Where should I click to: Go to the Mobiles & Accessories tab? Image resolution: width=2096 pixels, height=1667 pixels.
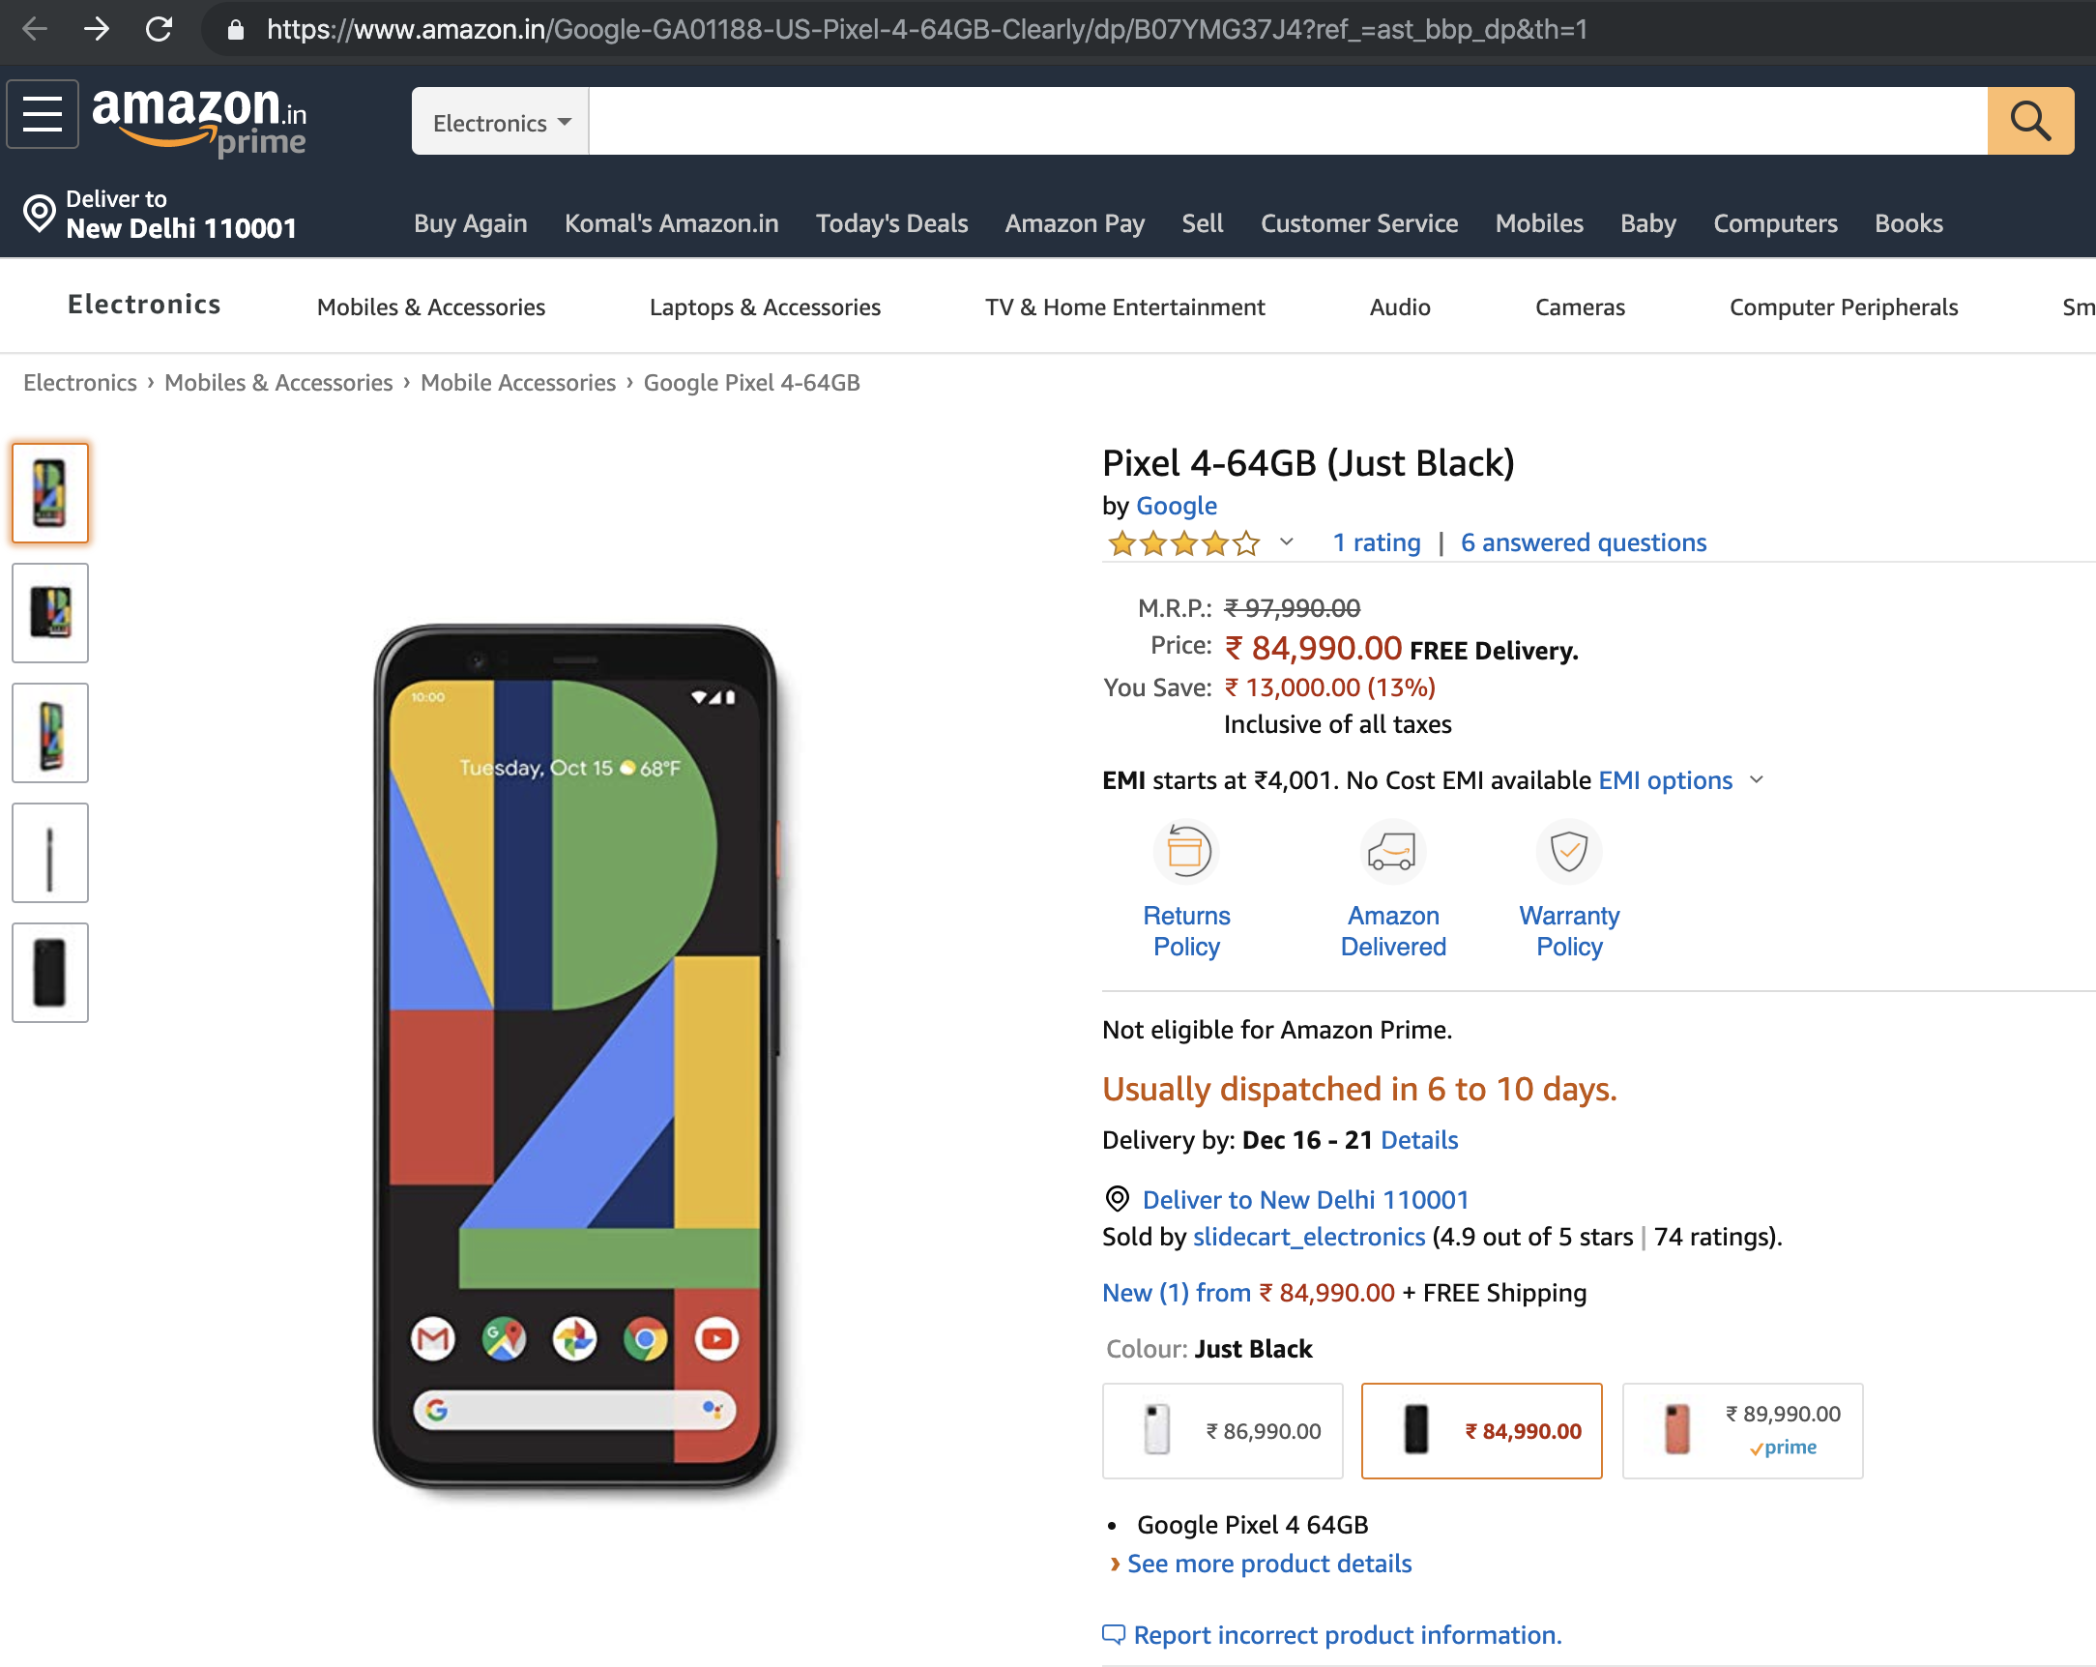(x=430, y=307)
